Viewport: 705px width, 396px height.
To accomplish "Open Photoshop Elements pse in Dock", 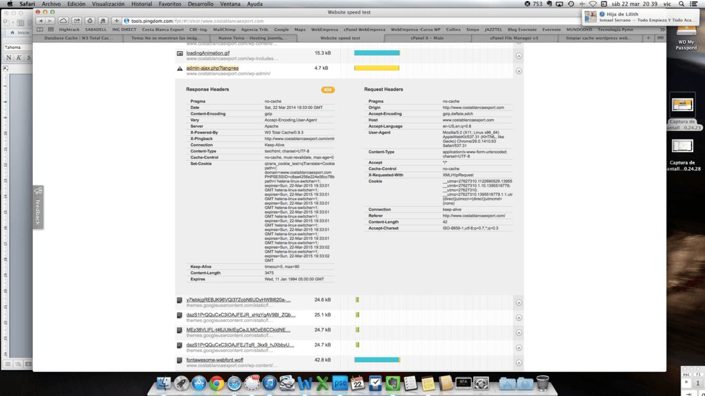I will (x=340, y=383).
